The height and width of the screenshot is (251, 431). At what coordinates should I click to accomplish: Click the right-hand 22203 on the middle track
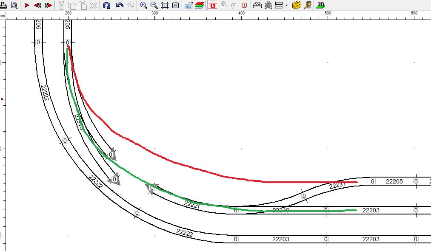coord(371,210)
